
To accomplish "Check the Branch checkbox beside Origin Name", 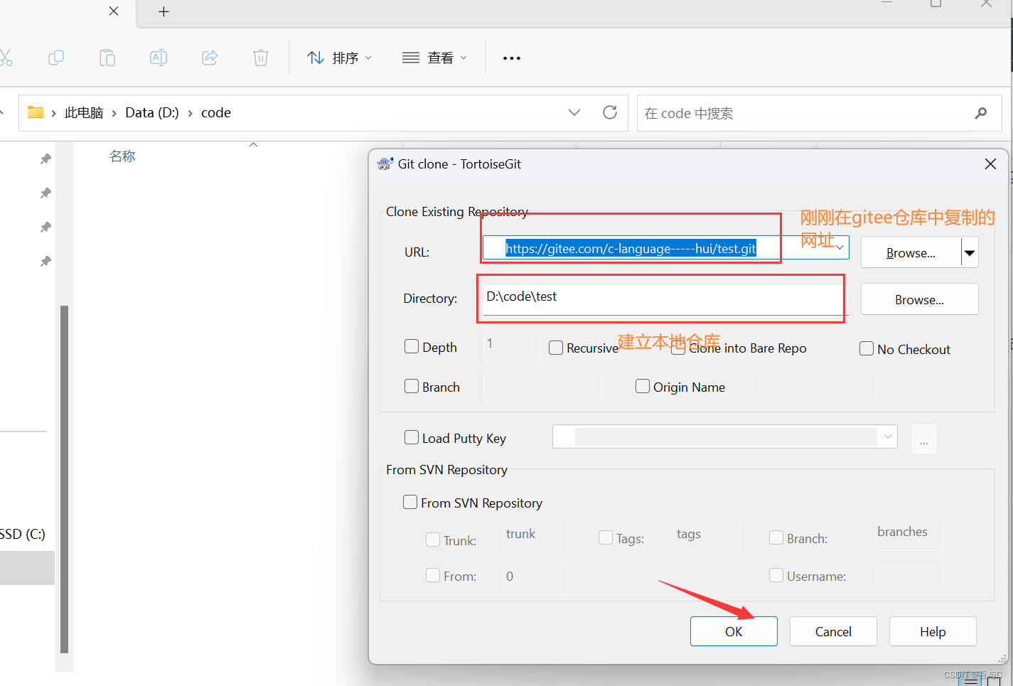I will (x=412, y=386).
